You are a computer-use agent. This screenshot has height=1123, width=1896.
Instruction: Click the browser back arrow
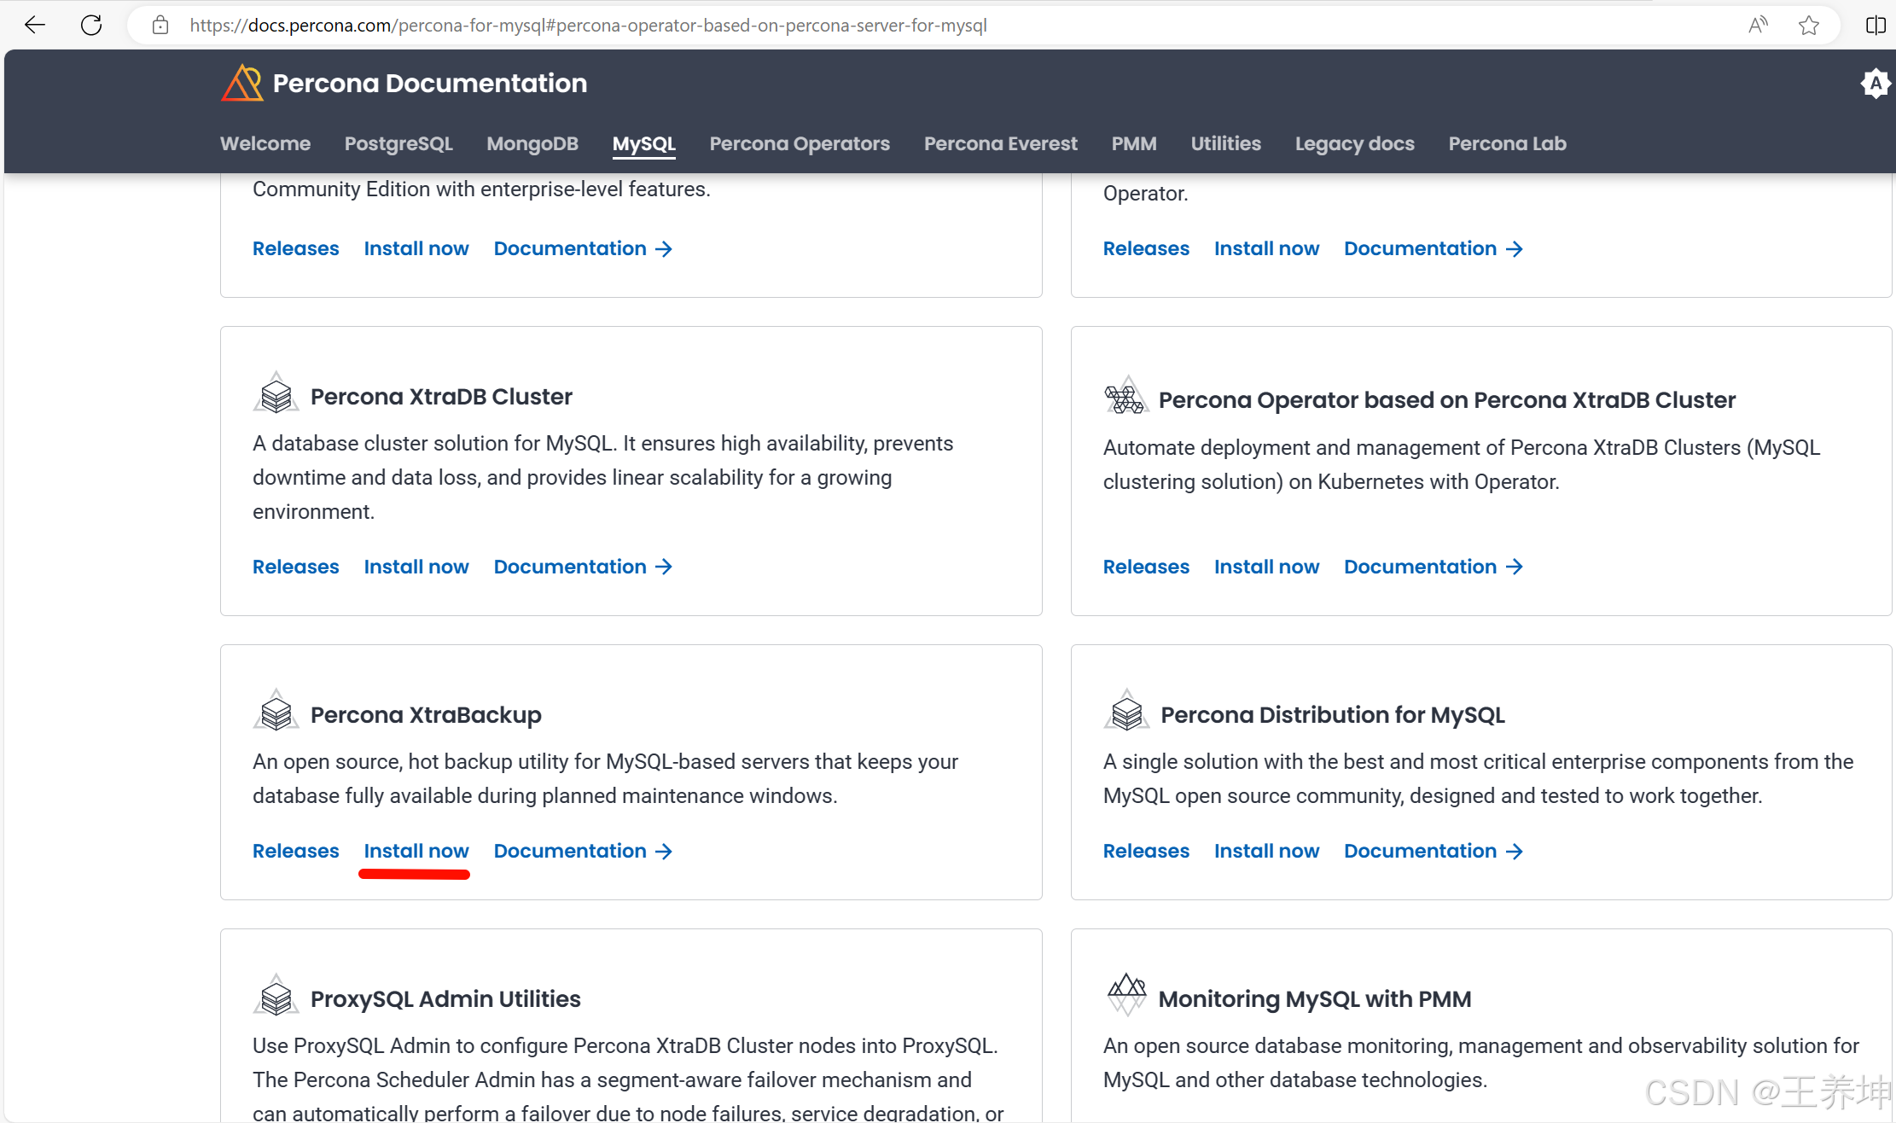click(x=35, y=25)
